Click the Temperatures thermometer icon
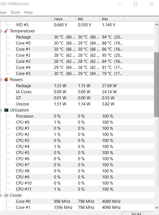 (6, 31)
